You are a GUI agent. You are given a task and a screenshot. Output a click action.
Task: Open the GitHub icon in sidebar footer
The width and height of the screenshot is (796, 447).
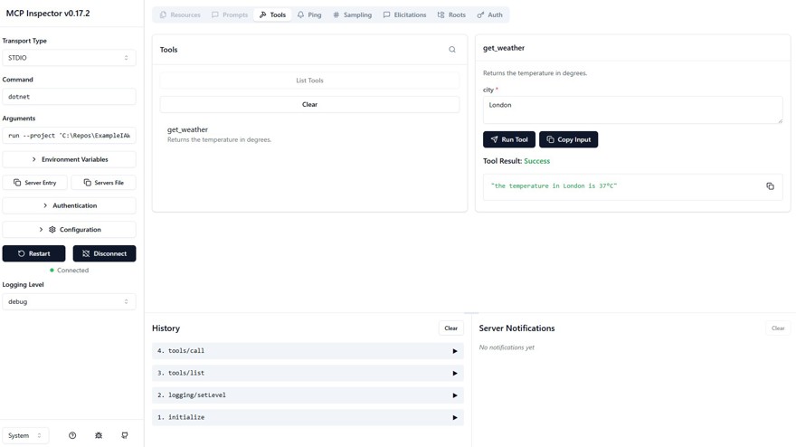coord(125,435)
